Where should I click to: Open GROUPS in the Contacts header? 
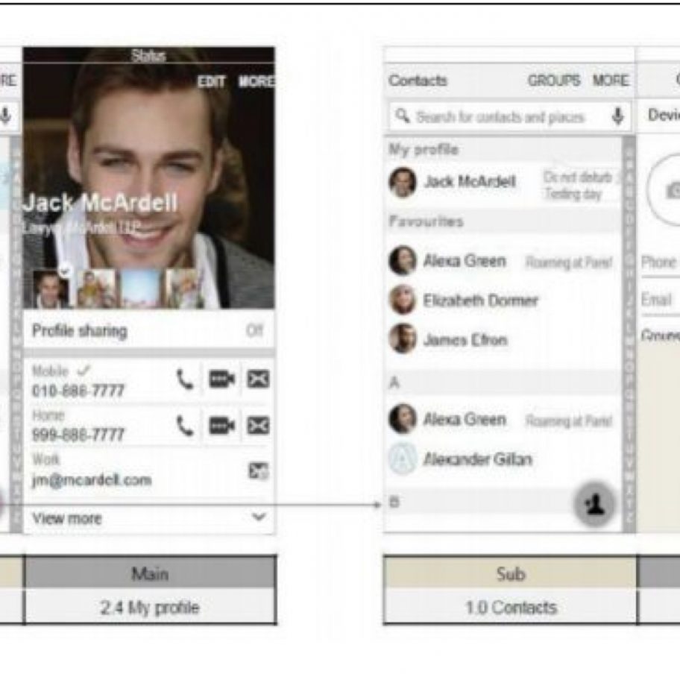554,81
